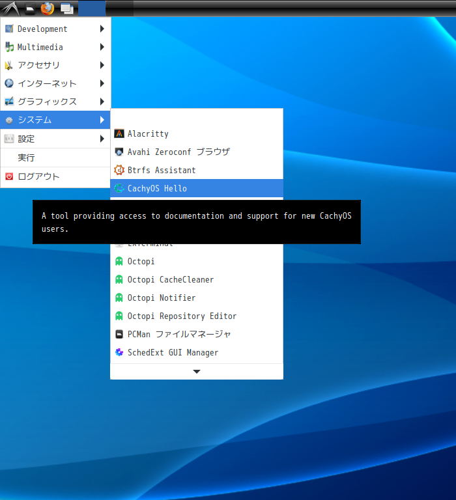The image size is (456, 500).
Task: Open the 設定 menu category
Action: point(55,139)
